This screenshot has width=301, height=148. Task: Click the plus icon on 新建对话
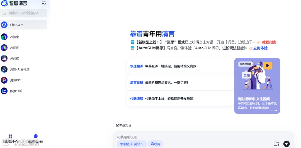[x=118, y=125]
